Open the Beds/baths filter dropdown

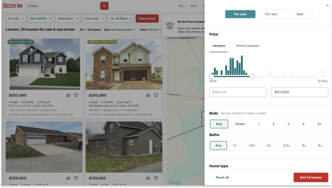pyautogui.click(x=67, y=19)
